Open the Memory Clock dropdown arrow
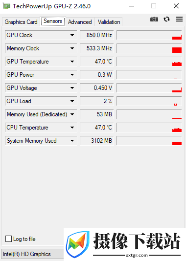This screenshot has height=261, width=186. (x=72, y=48)
